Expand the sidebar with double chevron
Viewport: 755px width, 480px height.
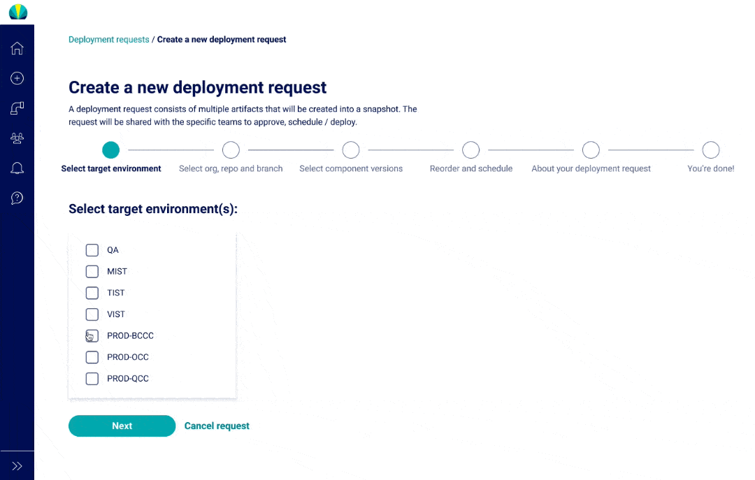pos(17,466)
